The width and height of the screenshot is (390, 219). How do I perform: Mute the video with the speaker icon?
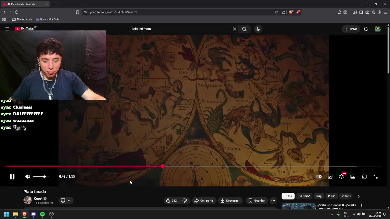click(x=27, y=177)
